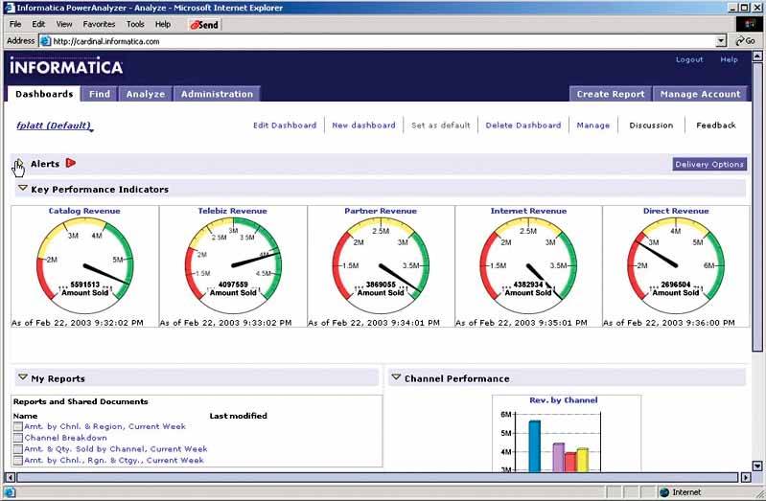Click the blue bar in Rev. by Channel chart
766x501 pixels.
pos(534,445)
